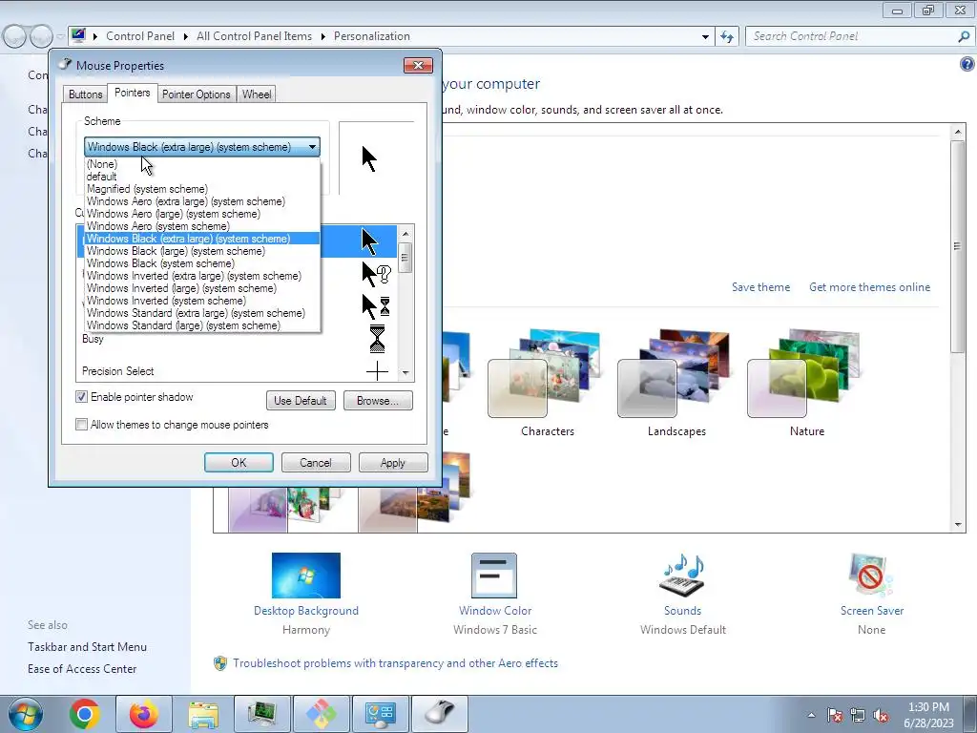Click the Use Default button
Image resolution: width=977 pixels, height=733 pixels.
[301, 400]
